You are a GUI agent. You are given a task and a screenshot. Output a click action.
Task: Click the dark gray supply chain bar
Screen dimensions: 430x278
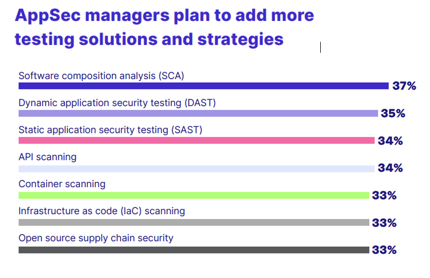194,250
